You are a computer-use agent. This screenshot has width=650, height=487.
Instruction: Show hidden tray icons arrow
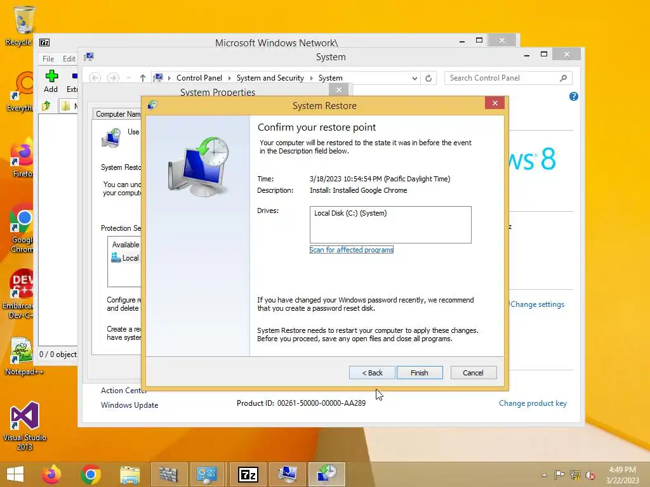click(544, 475)
